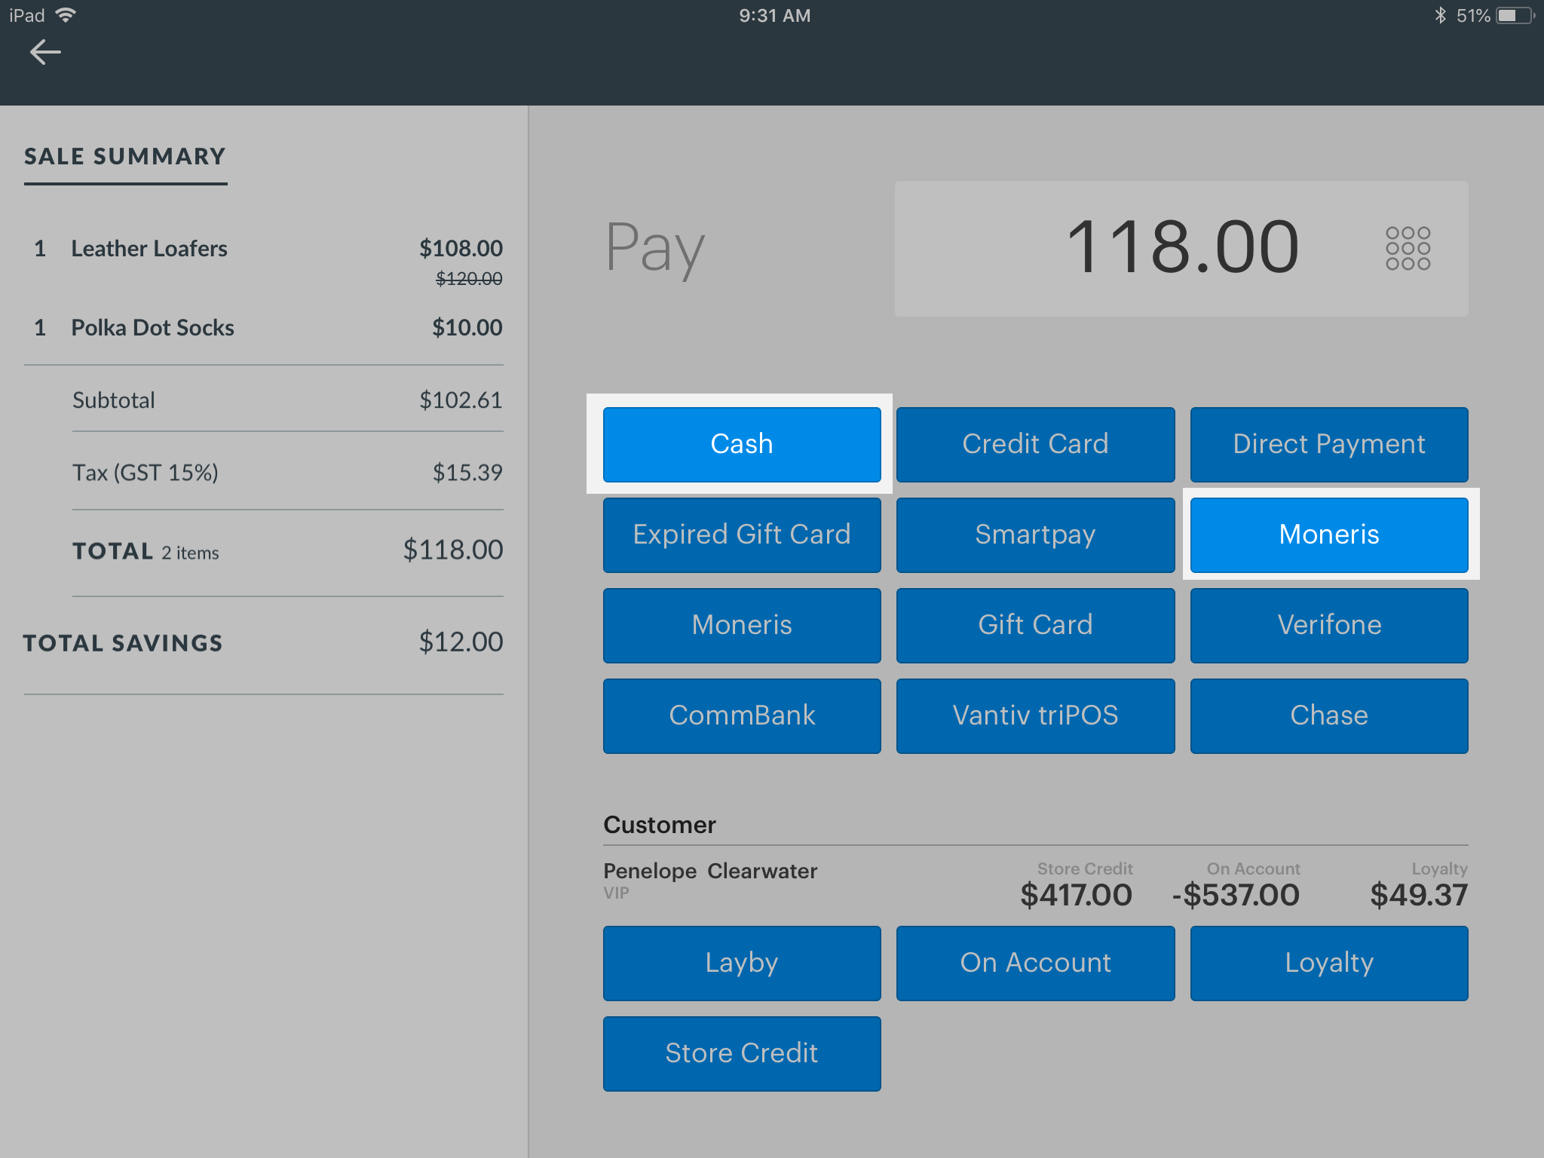1544x1158 pixels.
Task: Charge sale On Account
Action: pyautogui.click(x=1035, y=963)
